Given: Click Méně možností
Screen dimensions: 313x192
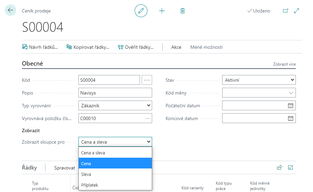Looking at the screenshot, I should [x=206, y=47].
